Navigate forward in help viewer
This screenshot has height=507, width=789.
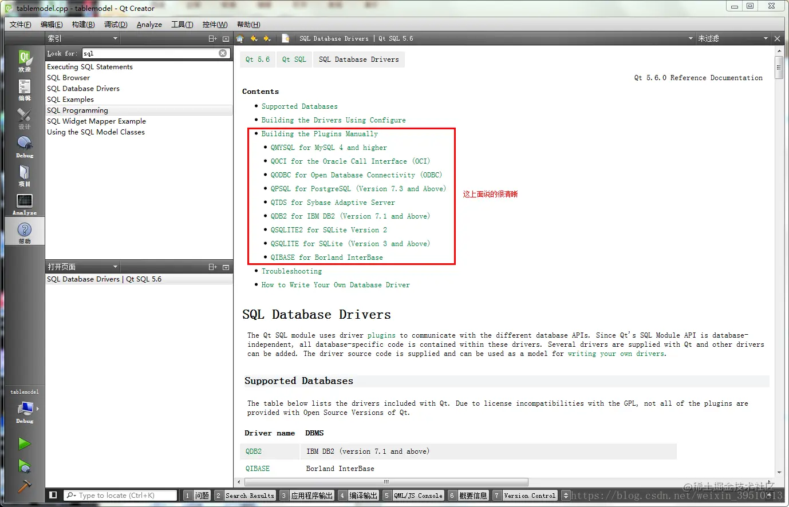click(x=267, y=38)
